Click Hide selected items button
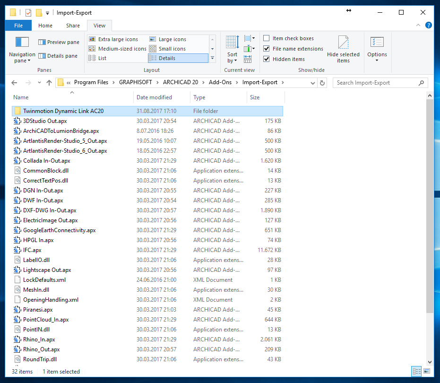This screenshot has width=440, height=383. coord(343,50)
